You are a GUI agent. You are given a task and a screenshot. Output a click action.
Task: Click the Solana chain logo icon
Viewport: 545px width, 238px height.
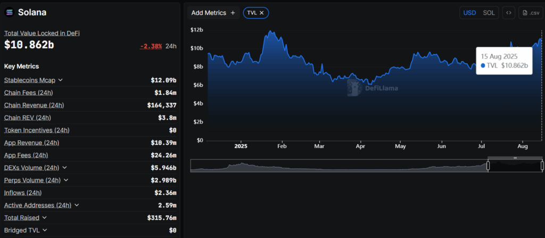pos(10,12)
